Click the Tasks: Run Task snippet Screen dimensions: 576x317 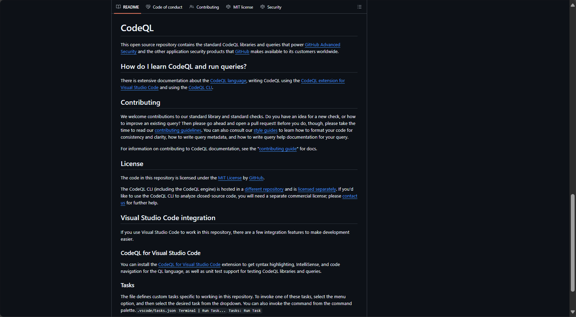pyautogui.click(x=245, y=311)
